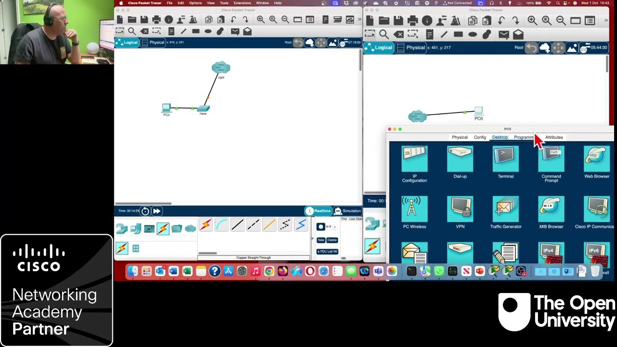The width and height of the screenshot is (617, 347).
Task: Expand toolbar overflow chevron in right window
Action: click(x=606, y=20)
